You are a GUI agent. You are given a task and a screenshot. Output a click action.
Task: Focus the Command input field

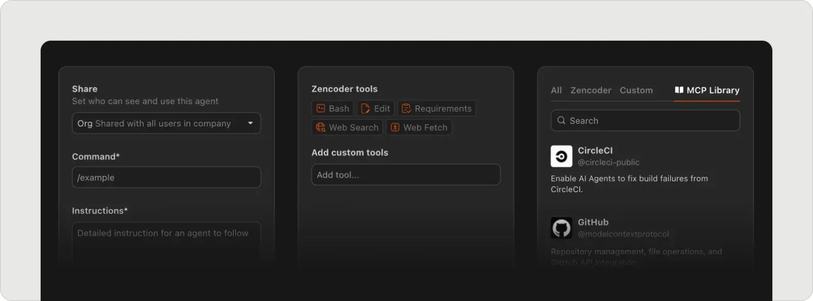coord(166,177)
